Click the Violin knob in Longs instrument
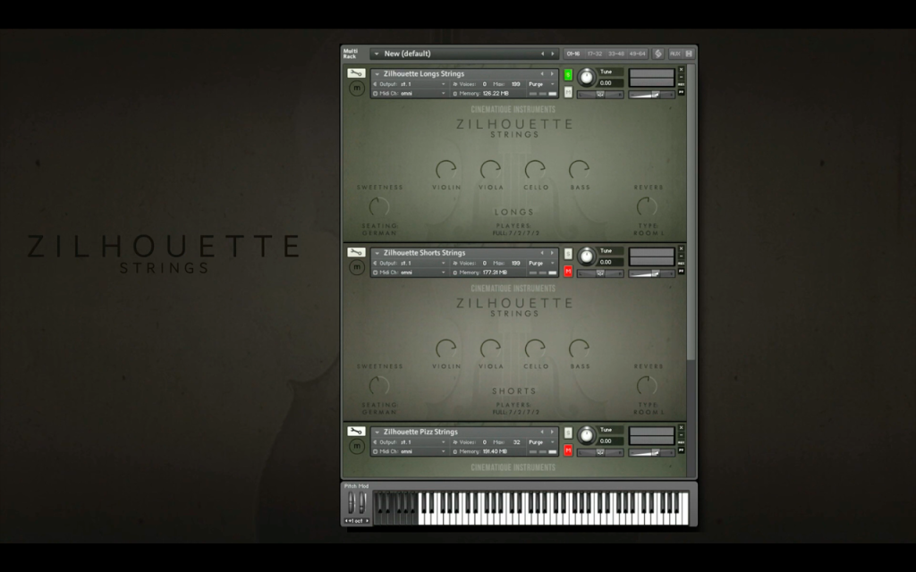The image size is (916, 572). [x=446, y=170]
